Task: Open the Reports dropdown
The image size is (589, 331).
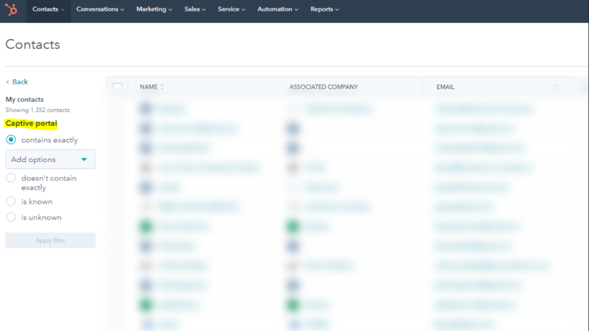Action: [324, 9]
